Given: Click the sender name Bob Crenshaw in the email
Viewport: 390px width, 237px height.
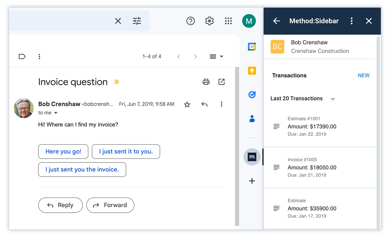Looking at the screenshot, I should (59, 104).
